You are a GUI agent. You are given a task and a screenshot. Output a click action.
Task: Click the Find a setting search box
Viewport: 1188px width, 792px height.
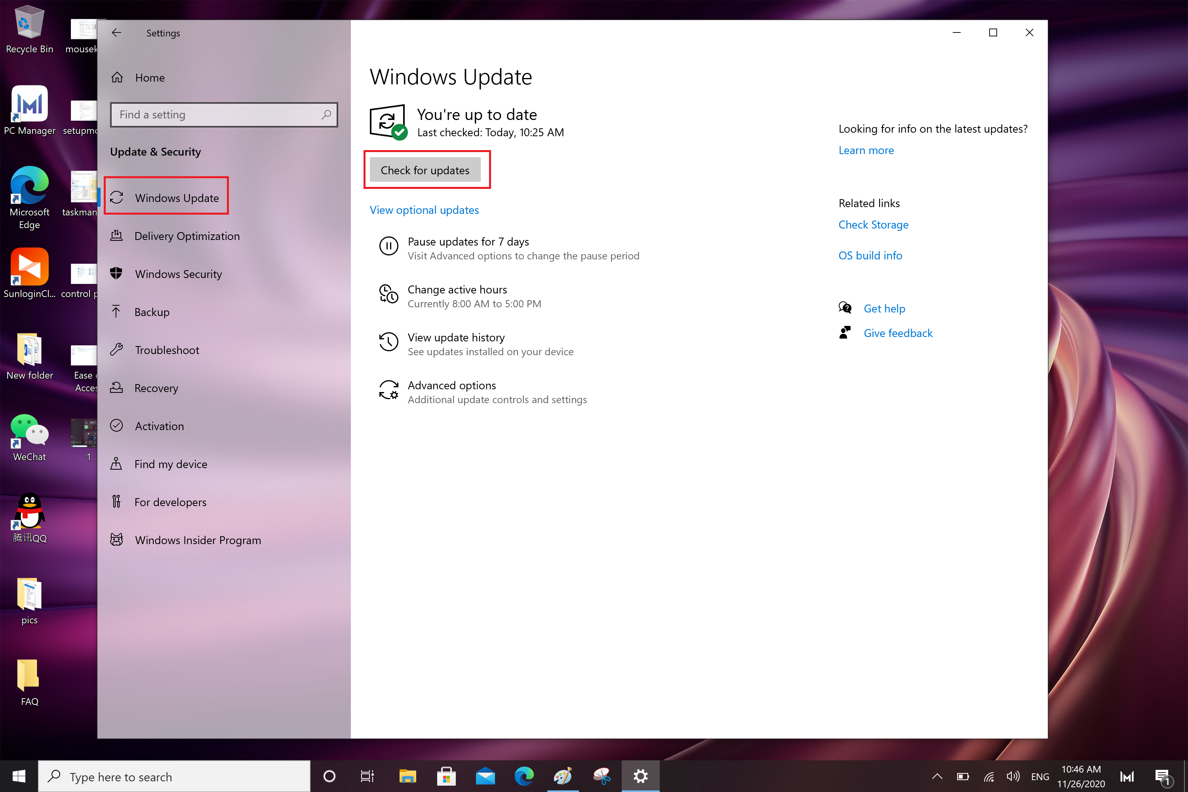224,115
